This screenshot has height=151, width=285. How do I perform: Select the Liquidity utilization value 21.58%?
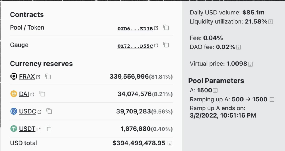(x=256, y=21)
